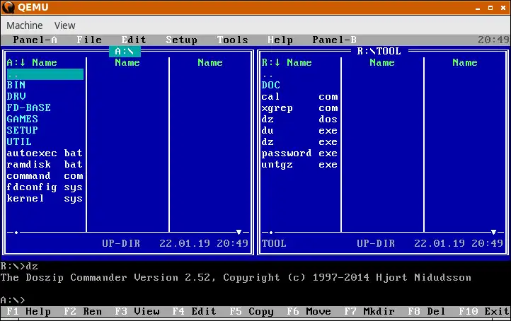Select untgz exe file

[299, 165]
